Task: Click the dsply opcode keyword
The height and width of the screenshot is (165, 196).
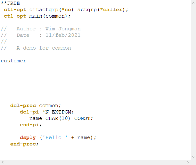Action: (28, 137)
